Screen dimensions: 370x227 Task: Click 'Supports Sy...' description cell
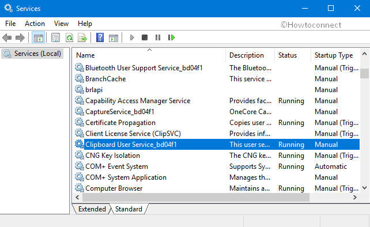click(250, 167)
